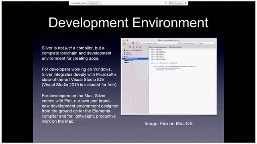Screen dimensions: 257x144
Task: Select the fourth sidebar tab icon
Action: 140,47
